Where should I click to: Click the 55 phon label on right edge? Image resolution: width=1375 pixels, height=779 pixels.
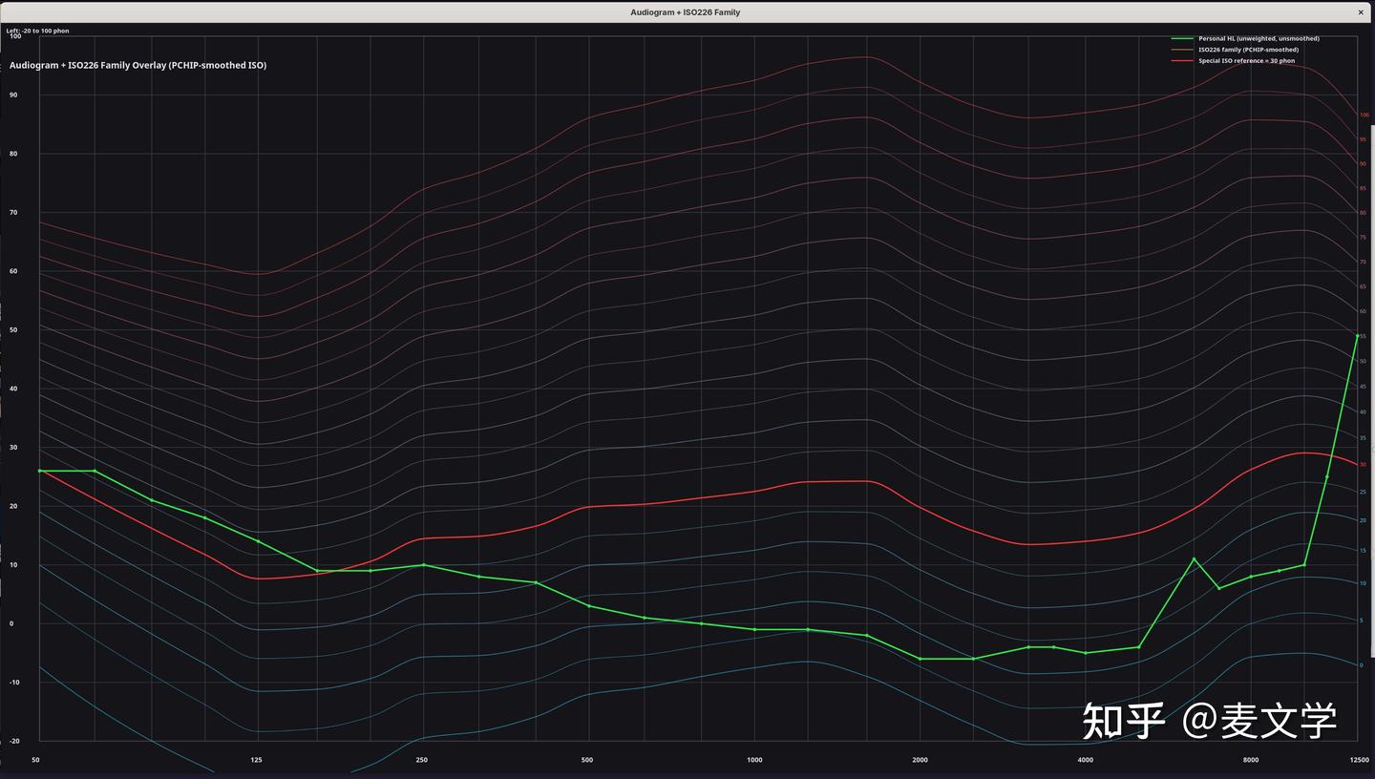[1363, 337]
